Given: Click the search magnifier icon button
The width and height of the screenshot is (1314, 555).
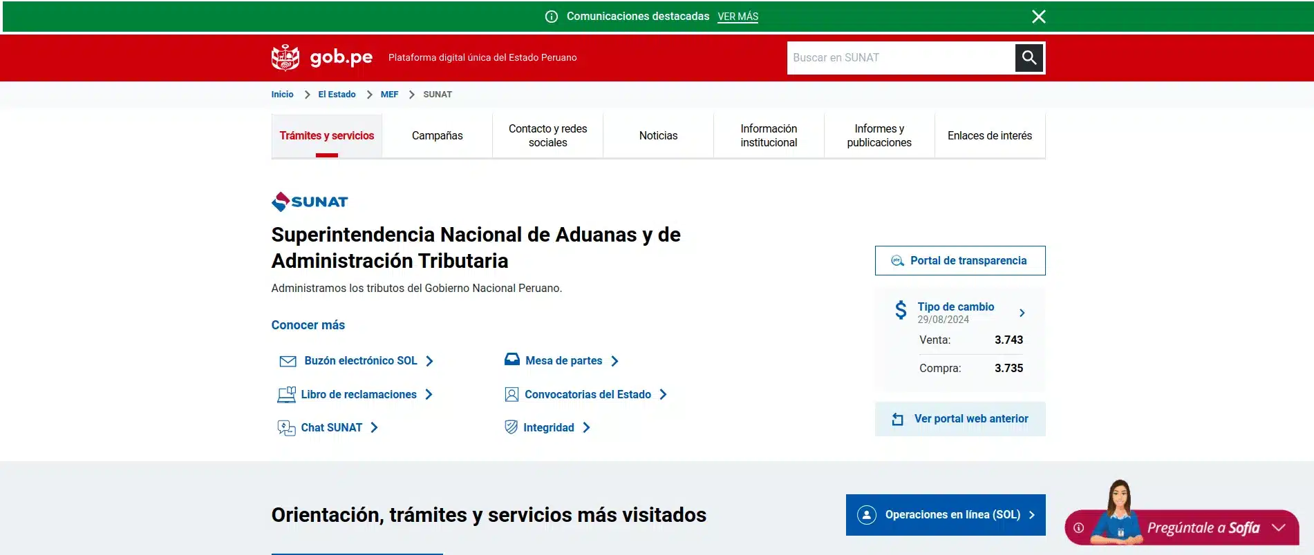Looking at the screenshot, I should coord(1029,57).
